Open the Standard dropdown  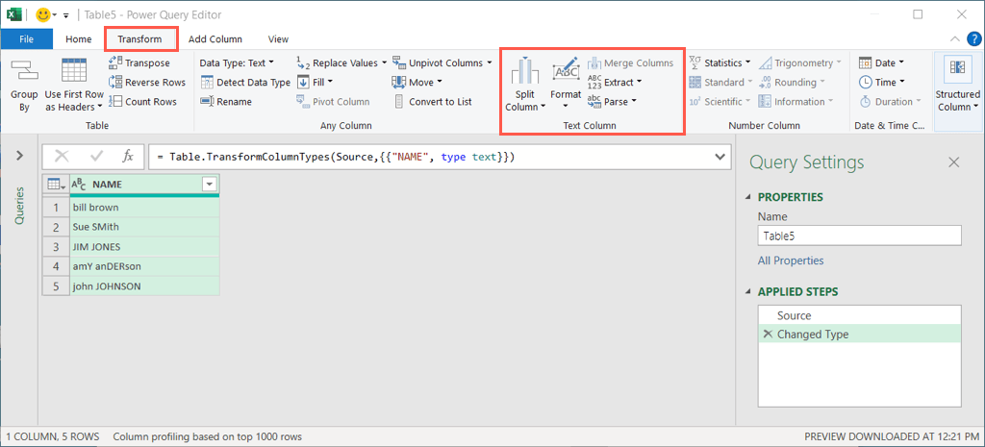tap(720, 83)
